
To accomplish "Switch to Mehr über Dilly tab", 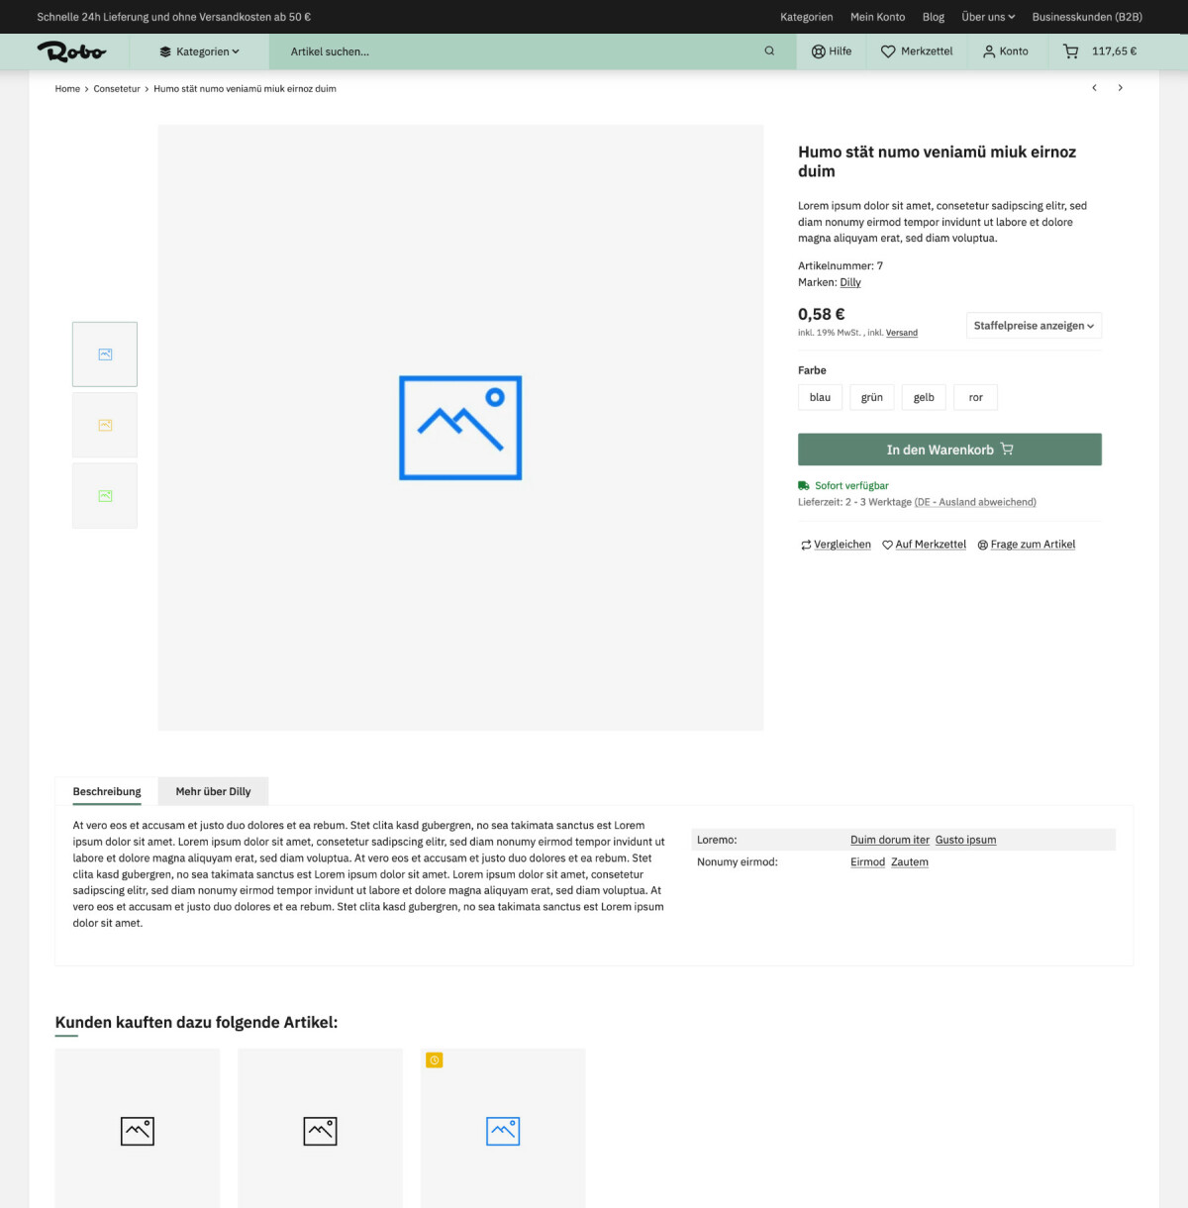I will pyautogui.click(x=213, y=791).
